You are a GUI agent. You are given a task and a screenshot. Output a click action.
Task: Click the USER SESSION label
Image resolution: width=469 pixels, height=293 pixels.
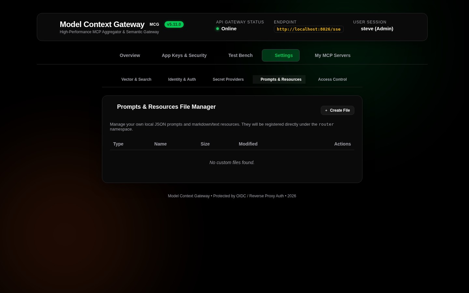370,22
